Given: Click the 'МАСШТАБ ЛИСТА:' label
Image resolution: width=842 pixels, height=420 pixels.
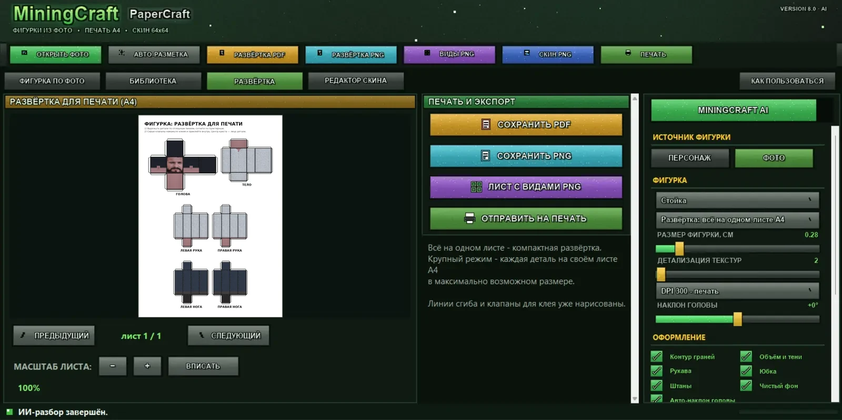Looking at the screenshot, I should pos(53,366).
